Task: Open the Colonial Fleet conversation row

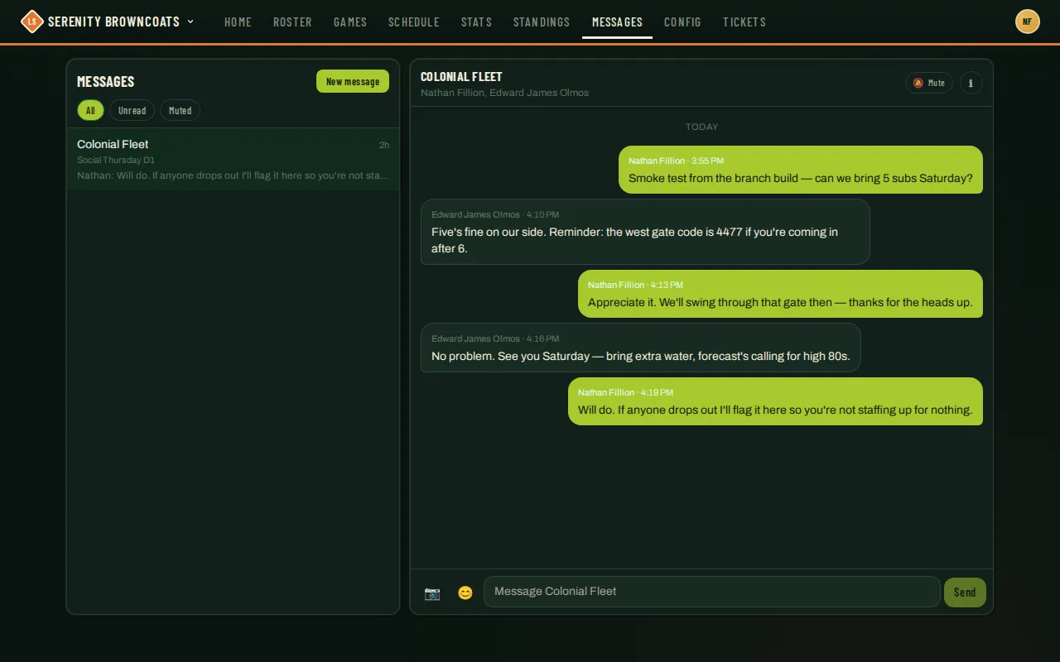Action: (233, 159)
